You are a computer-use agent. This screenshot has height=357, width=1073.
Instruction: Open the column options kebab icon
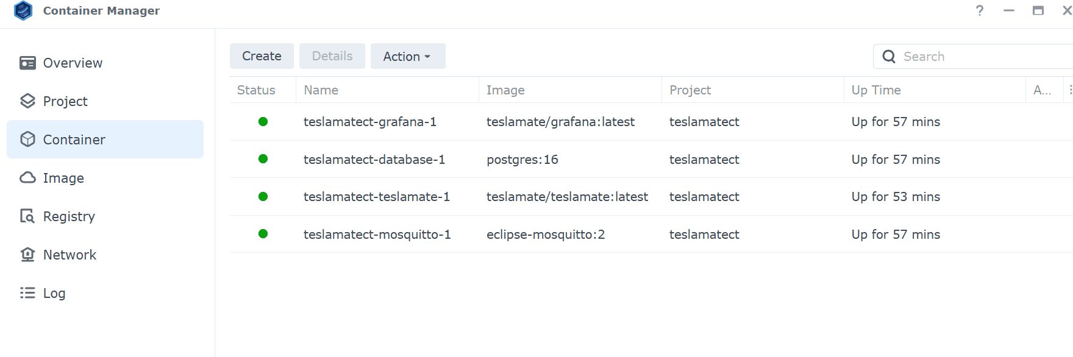[1070, 90]
